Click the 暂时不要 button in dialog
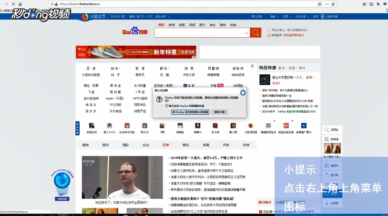The width and height of the screenshot is (388, 216). coord(219,112)
